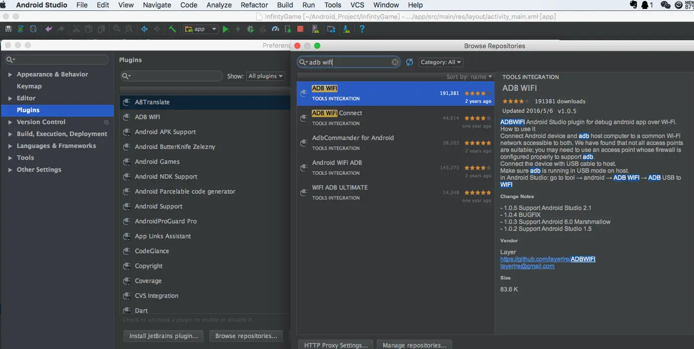Image resolution: width=694 pixels, height=349 pixels.
Task: Click the Apply Changes lightning icon
Action: click(x=238, y=29)
